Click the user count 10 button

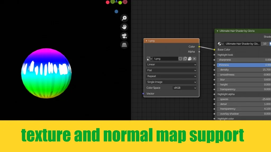264,44
